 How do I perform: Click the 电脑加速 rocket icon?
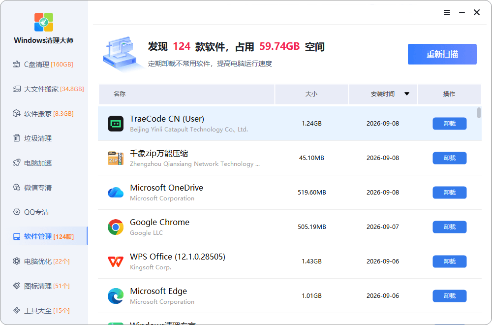pos(17,162)
